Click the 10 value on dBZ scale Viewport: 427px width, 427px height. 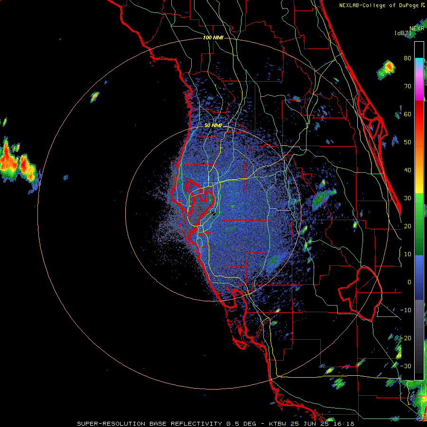(x=408, y=254)
